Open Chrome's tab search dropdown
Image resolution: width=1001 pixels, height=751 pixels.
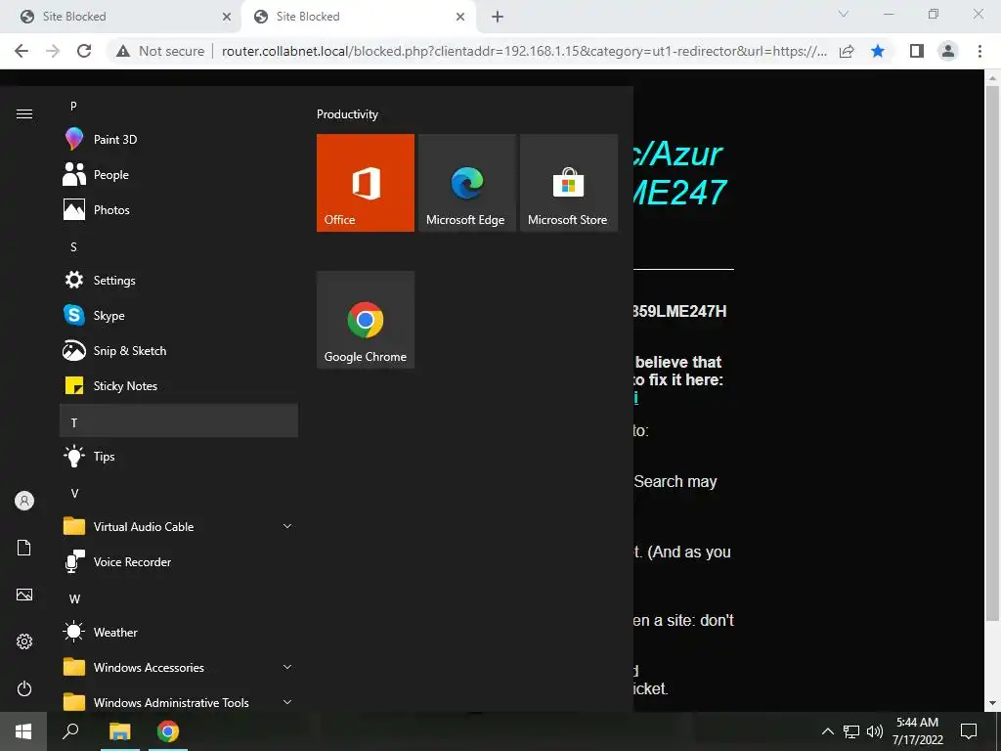(844, 14)
